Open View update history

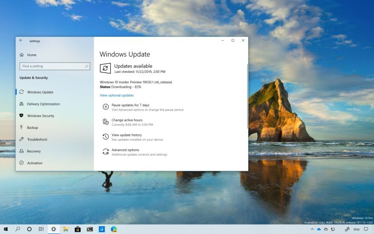(x=133, y=137)
